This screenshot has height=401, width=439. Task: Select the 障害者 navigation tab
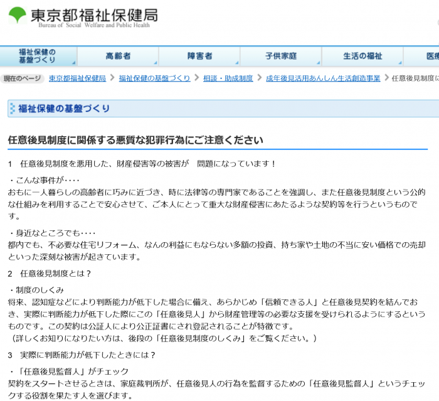click(199, 56)
